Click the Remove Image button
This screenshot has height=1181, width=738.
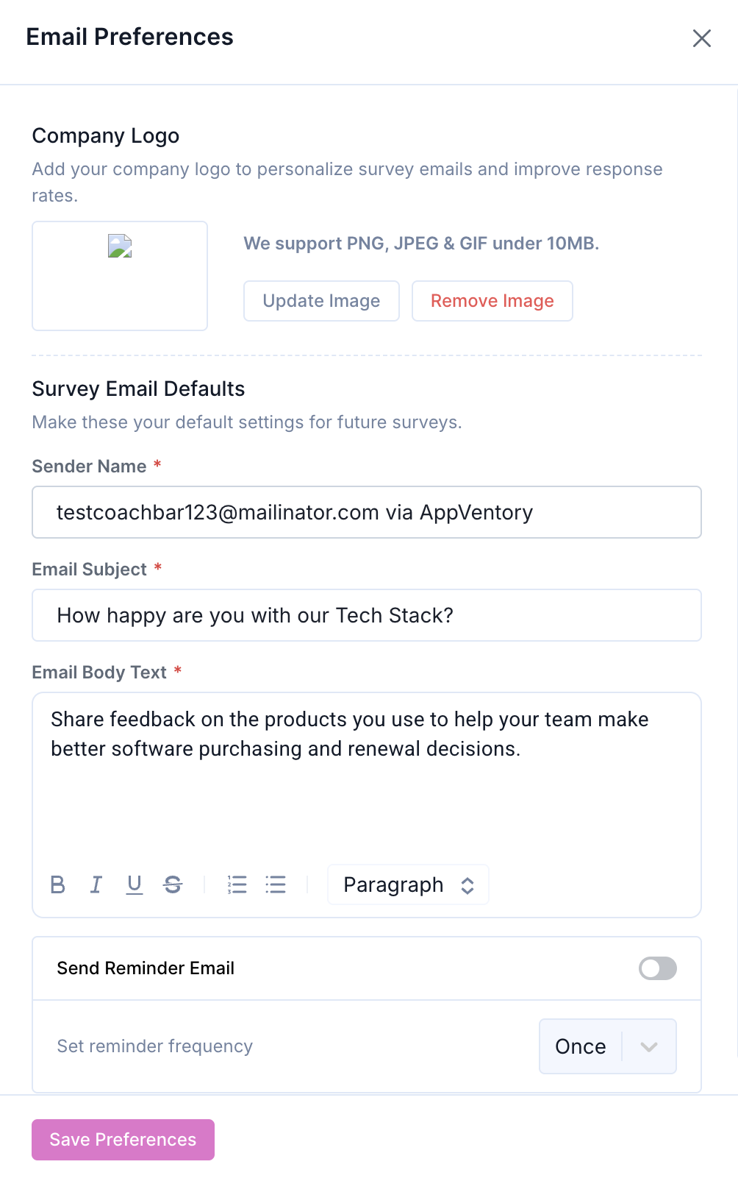click(x=492, y=301)
